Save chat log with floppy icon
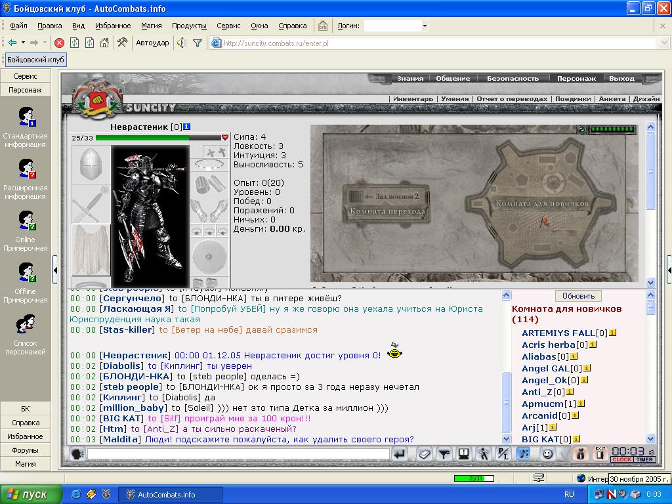Image resolution: width=672 pixels, height=504 pixels. [464, 454]
